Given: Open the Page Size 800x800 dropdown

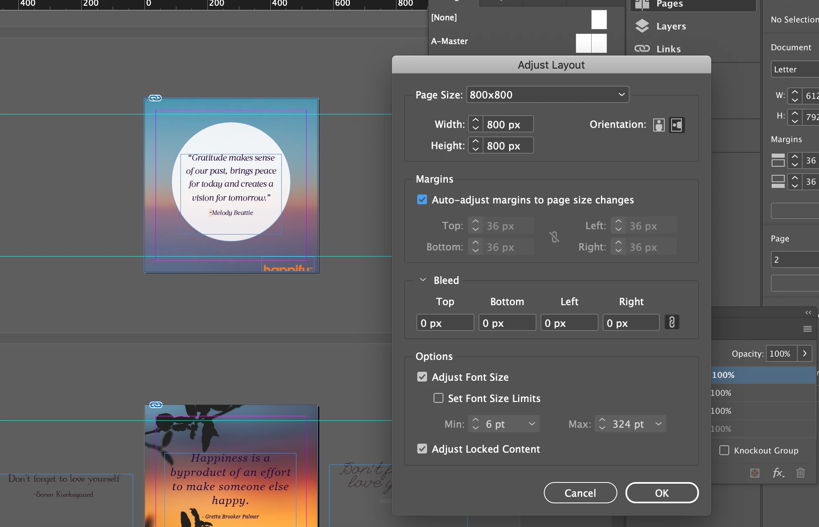Looking at the screenshot, I should pyautogui.click(x=547, y=95).
